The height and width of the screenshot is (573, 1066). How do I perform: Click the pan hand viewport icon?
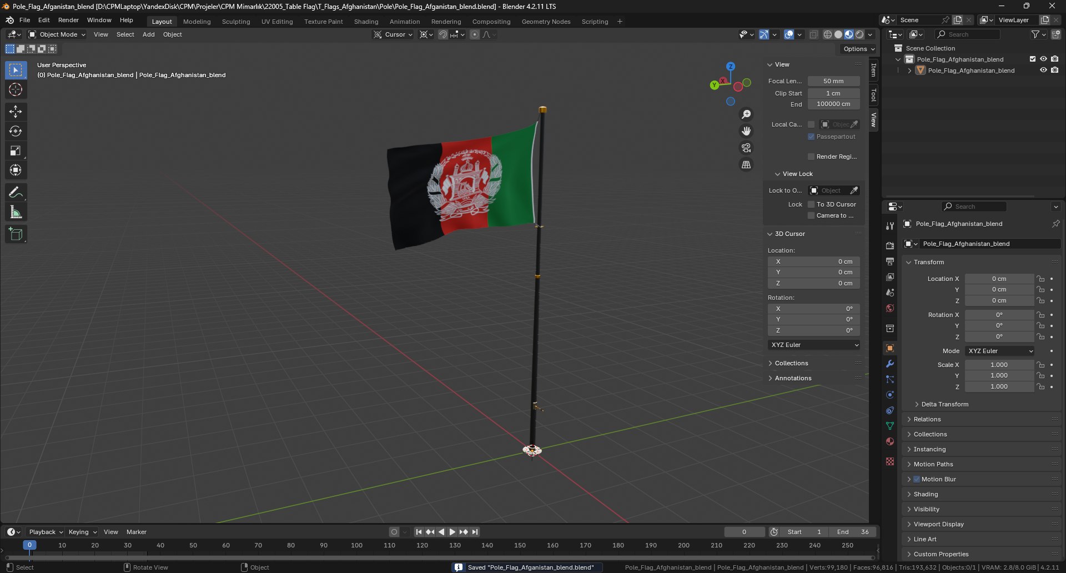[746, 131]
